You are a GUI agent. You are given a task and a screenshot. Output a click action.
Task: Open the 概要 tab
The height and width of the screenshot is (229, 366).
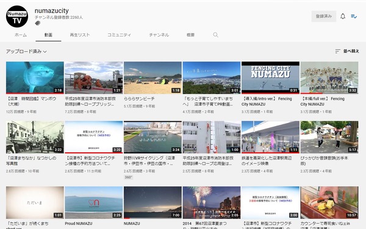[x=190, y=35]
